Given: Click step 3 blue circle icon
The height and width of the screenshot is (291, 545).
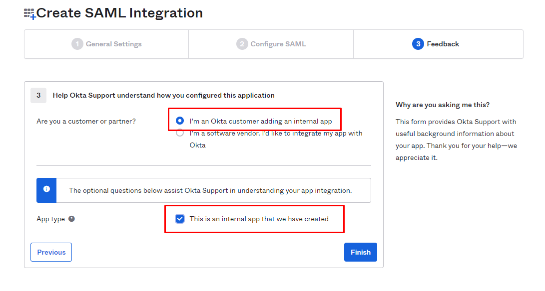Looking at the screenshot, I should 418,44.
